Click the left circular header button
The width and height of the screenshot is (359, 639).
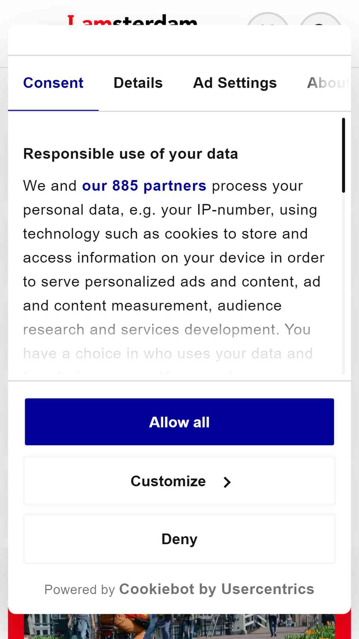click(x=267, y=19)
